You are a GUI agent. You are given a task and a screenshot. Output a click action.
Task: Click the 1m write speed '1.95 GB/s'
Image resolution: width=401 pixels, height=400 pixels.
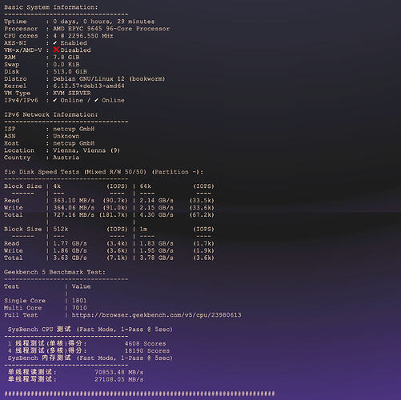tap(157, 250)
